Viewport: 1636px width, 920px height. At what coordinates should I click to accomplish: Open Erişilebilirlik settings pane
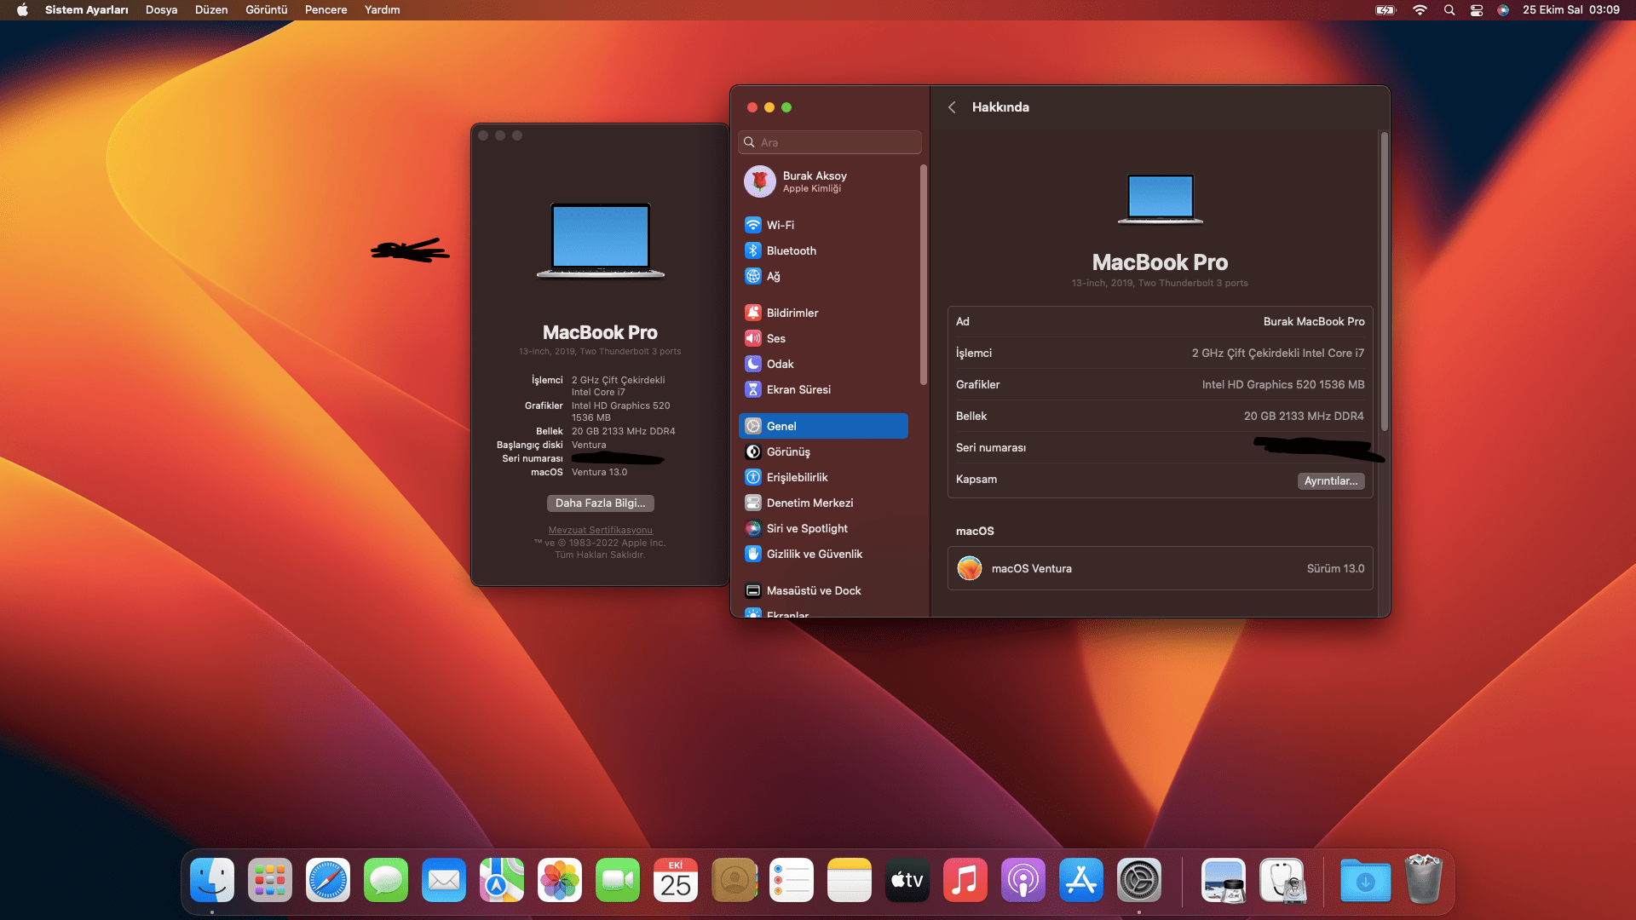[797, 477]
